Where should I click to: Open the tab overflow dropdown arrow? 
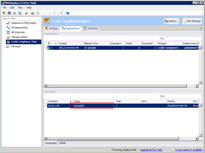pyautogui.click(x=201, y=29)
